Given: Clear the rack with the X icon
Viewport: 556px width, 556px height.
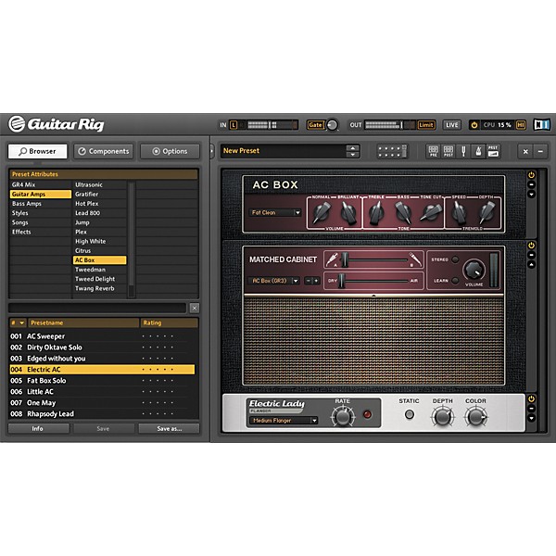Looking at the screenshot, I should point(525,151).
